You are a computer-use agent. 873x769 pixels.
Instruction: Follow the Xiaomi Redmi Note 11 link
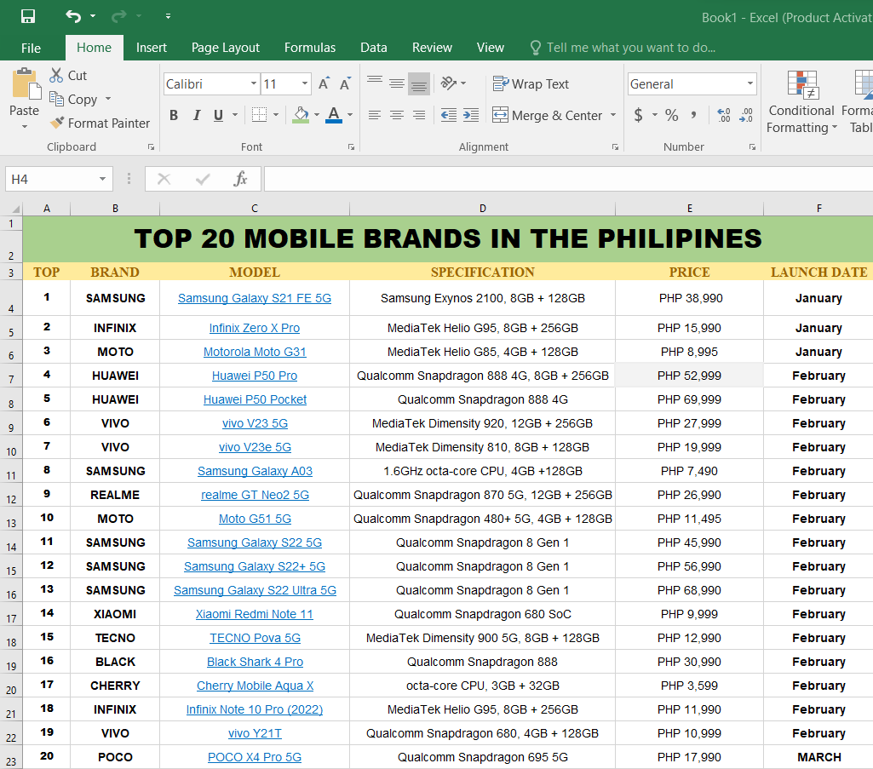point(255,614)
